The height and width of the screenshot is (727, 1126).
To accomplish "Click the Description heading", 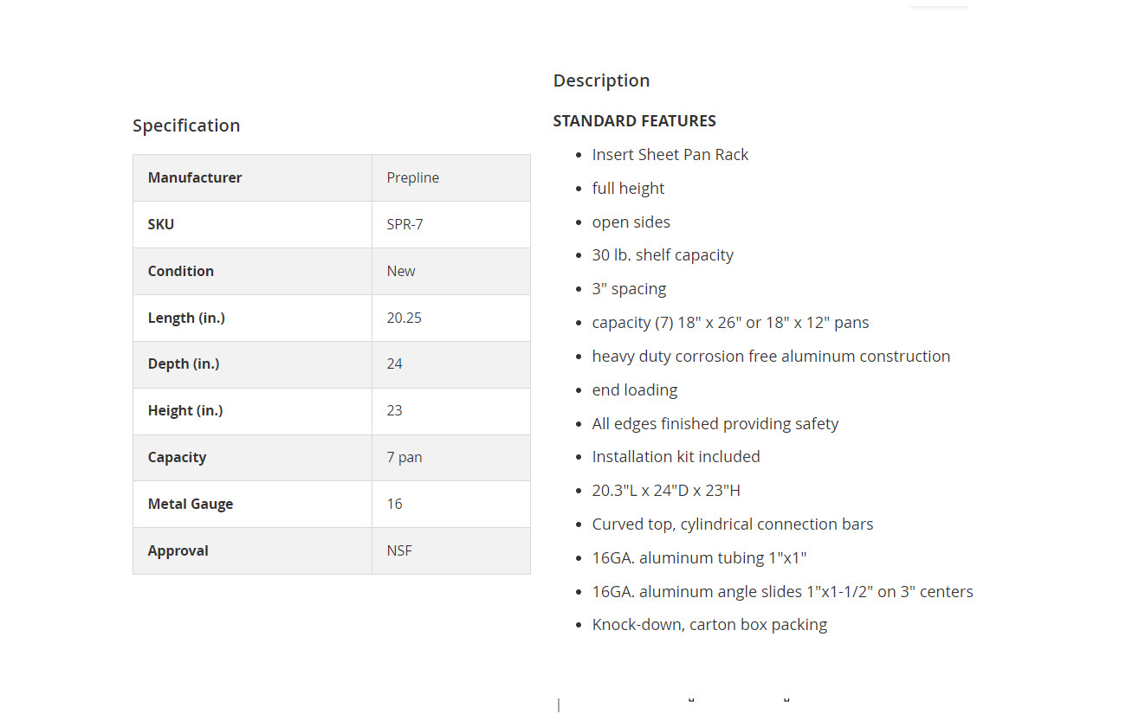I will click(601, 80).
